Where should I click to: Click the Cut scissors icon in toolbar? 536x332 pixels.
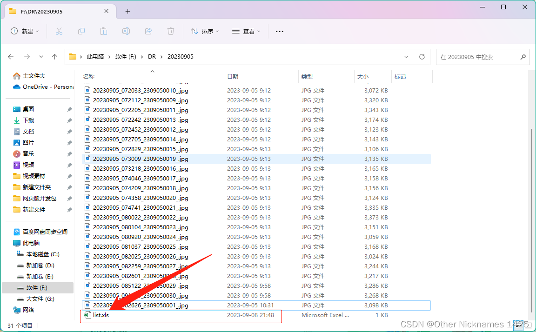pyautogui.click(x=59, y=32)
